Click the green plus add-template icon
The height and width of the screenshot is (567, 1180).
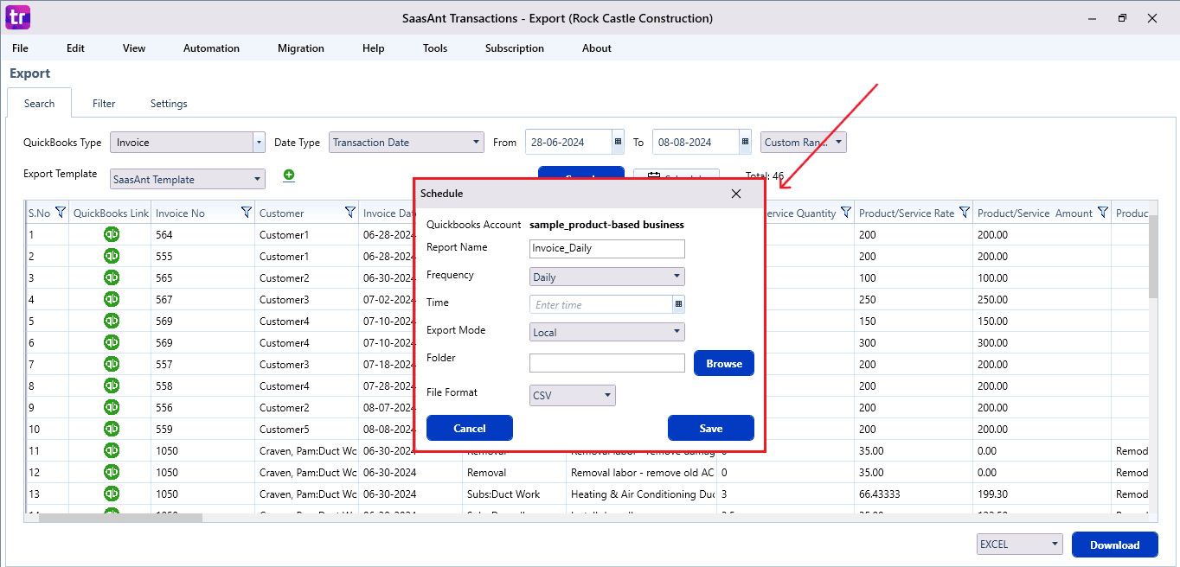tap(289, 175)
